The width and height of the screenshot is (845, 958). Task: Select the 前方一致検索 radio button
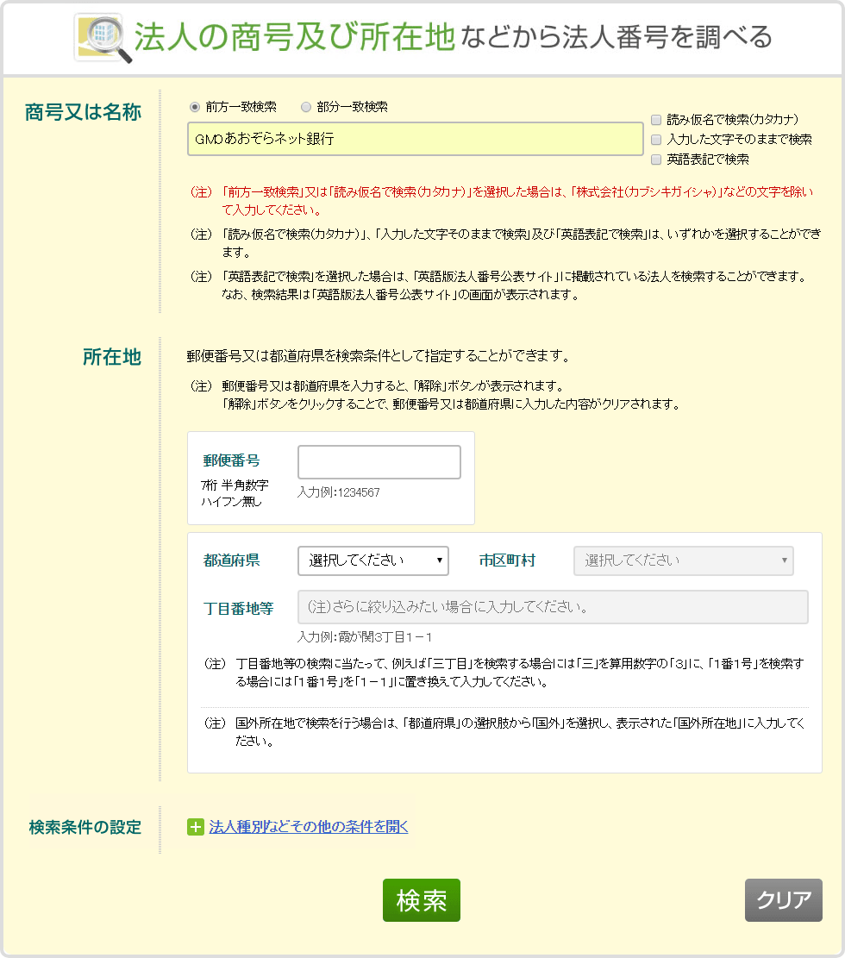pos(195,107)
